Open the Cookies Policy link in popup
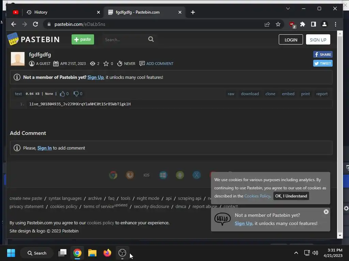The width and height of the screenshot is (349, 261). point(257,196)
